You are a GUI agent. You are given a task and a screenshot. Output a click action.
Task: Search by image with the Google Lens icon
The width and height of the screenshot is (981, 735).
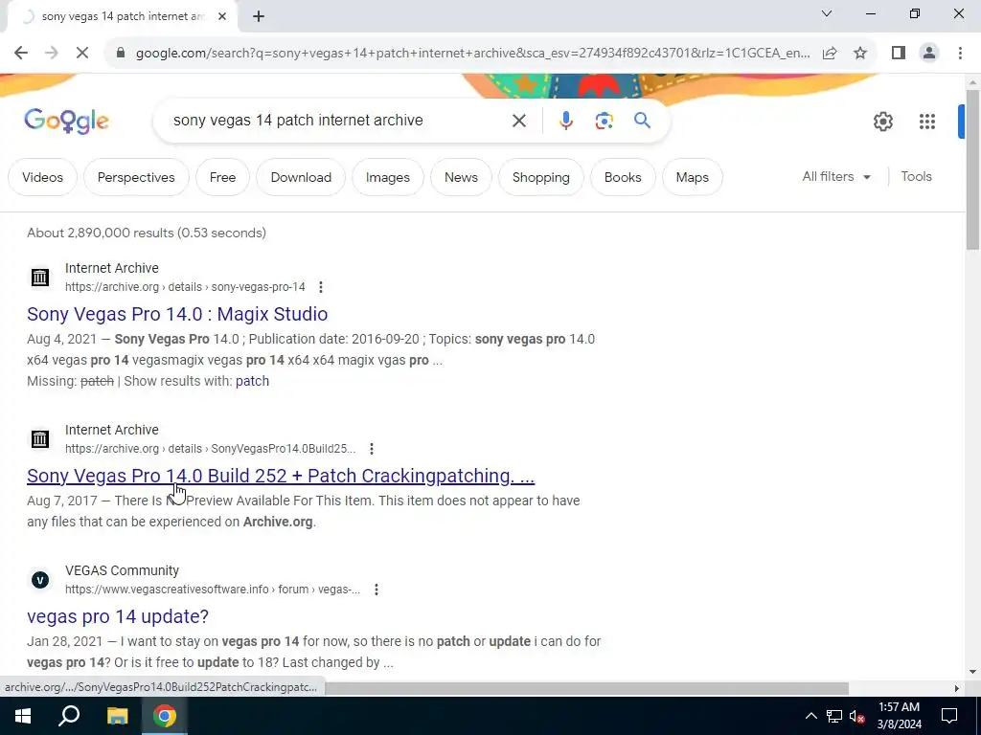point(604,121)
